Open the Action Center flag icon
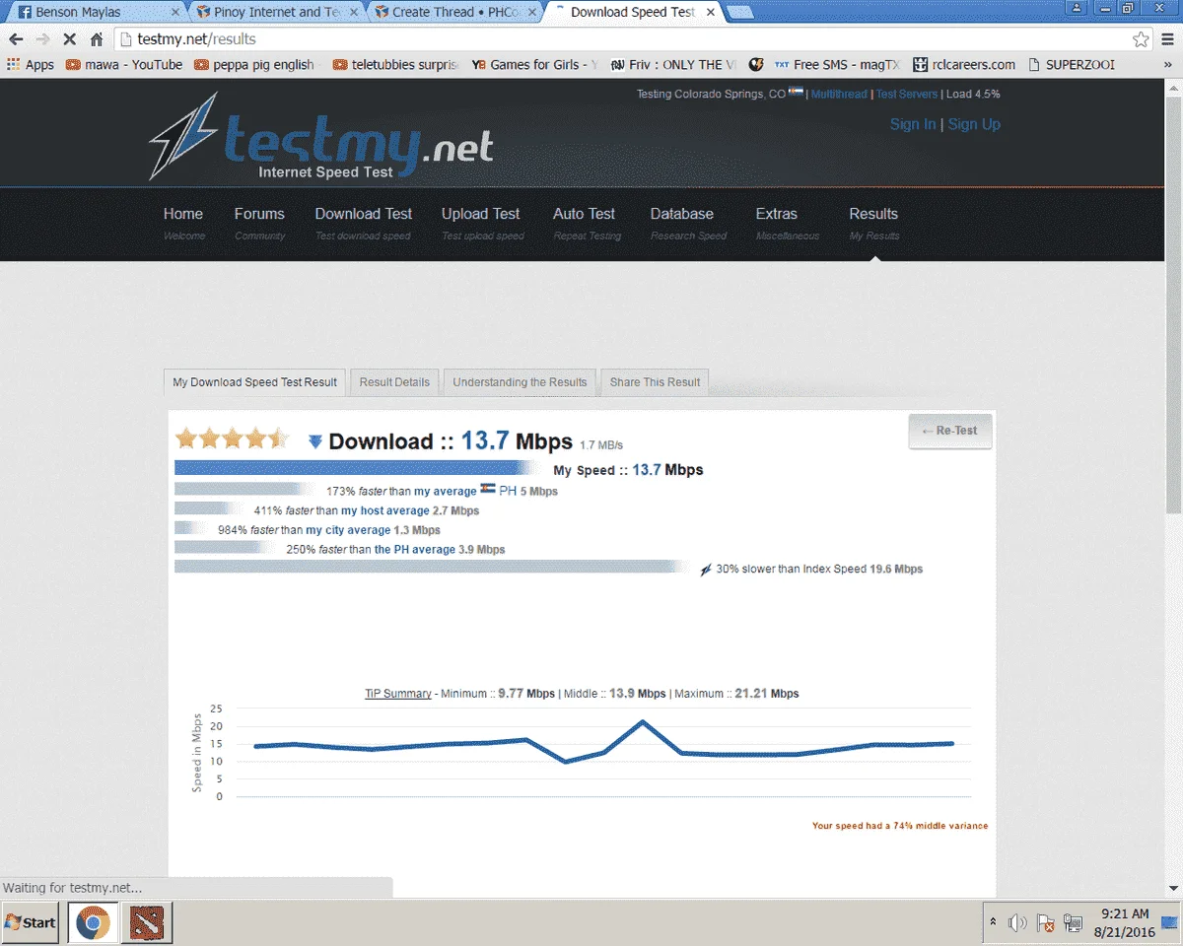Viewport: 1183px width, 946px height. pyautogui.click(x=1045, y=923)
